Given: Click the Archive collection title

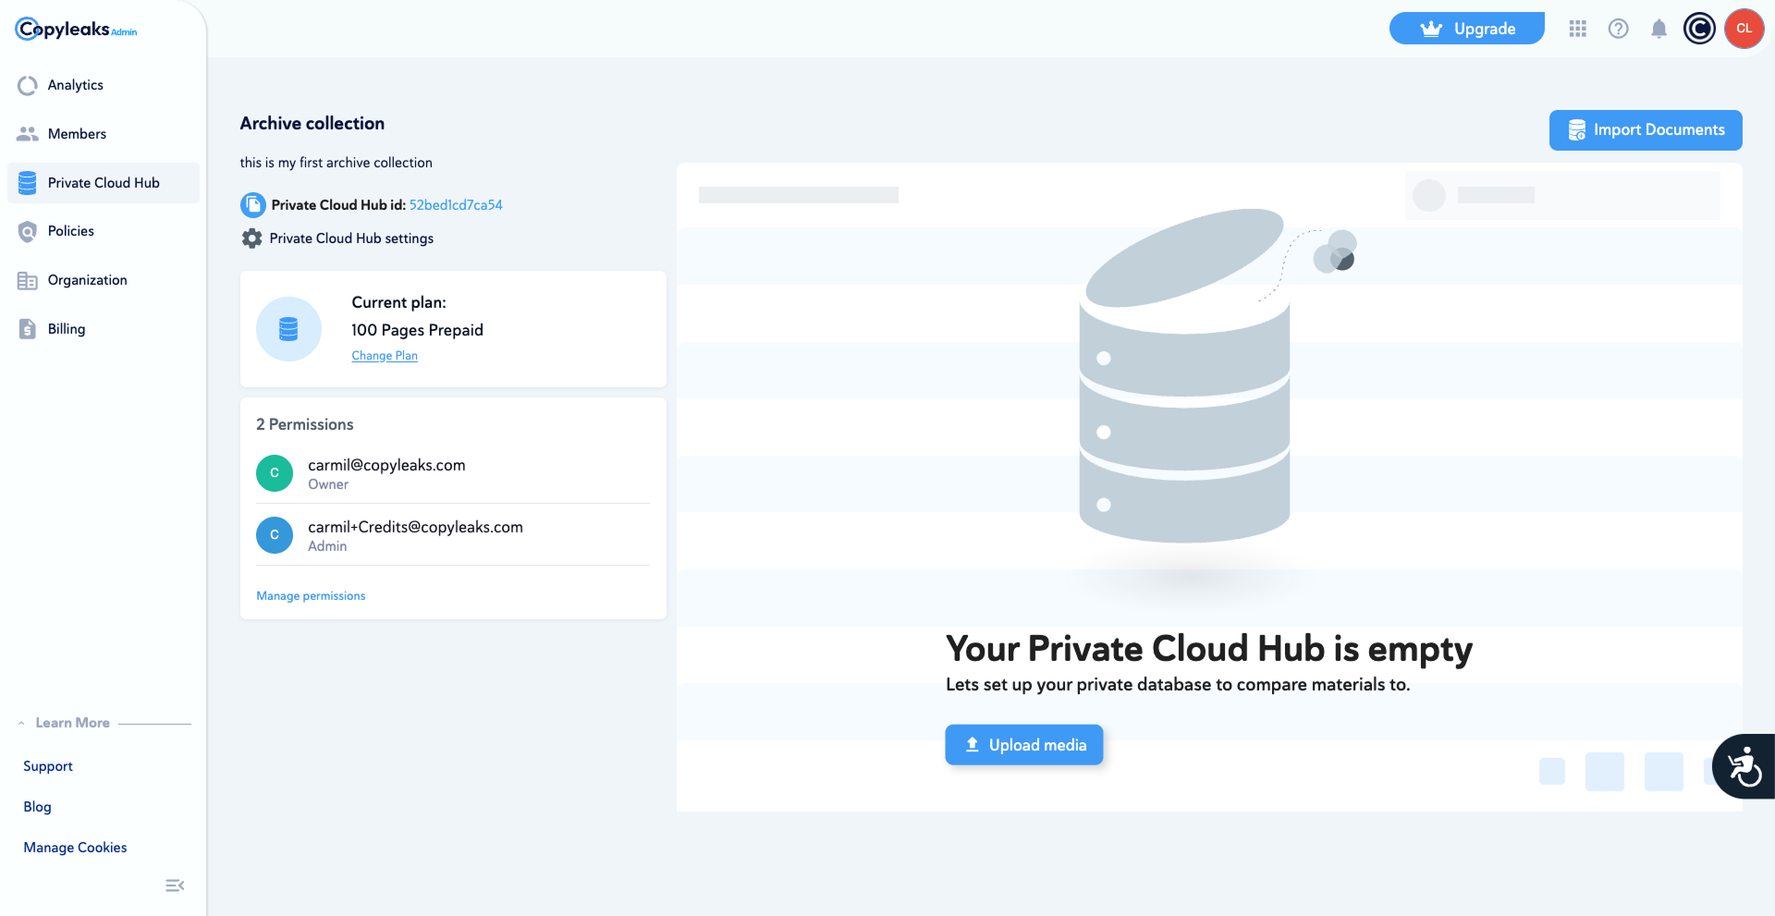Looking at the screenshot, I should tap(312, 124).
